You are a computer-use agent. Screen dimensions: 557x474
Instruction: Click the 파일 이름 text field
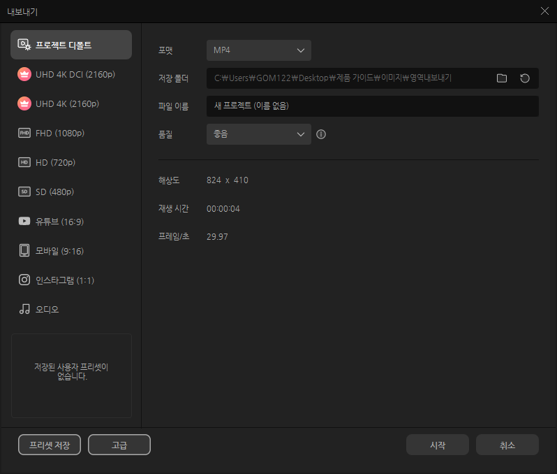pyautogui.click(x=372, y=106)
